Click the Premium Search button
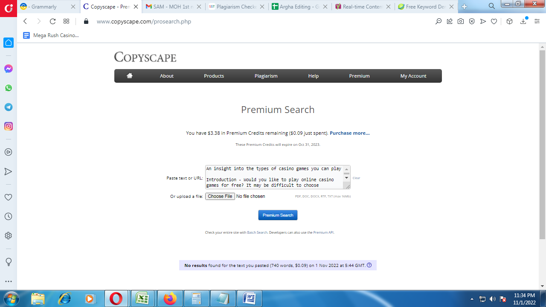Screen dimensions: 546x307 coord(278,215)
